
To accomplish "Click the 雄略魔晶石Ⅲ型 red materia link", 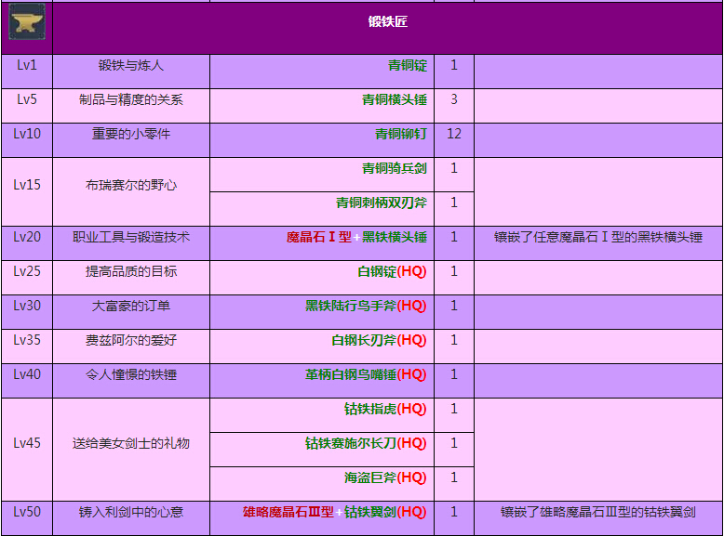I will (288, 512).
